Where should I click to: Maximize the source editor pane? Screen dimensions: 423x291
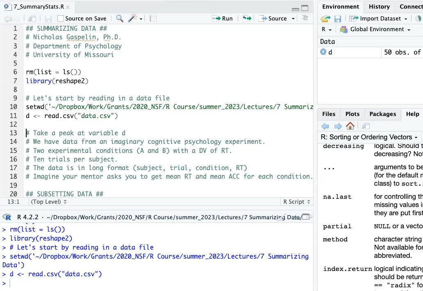pyautogui.click(x=305, y=8)
